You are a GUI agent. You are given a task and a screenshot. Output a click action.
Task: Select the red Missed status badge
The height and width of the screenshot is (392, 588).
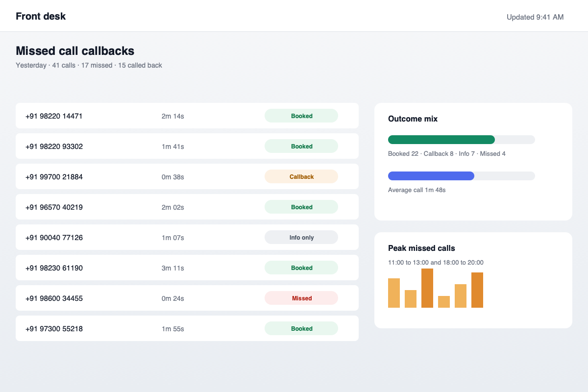coord(301,298)
